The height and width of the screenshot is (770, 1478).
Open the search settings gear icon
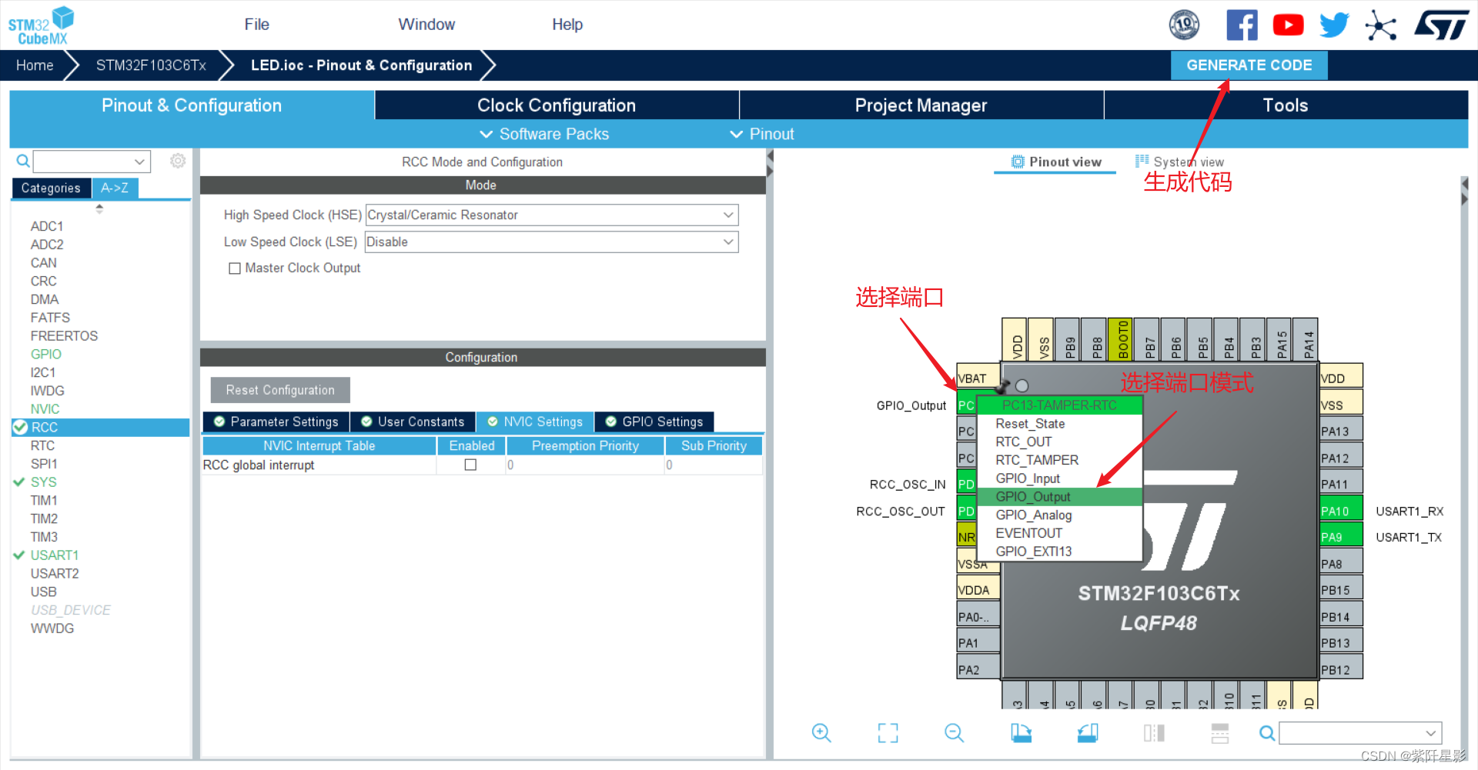coord(178,160)
